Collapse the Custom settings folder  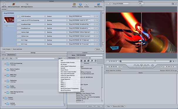pyautogui.click(x=3, y=98)
